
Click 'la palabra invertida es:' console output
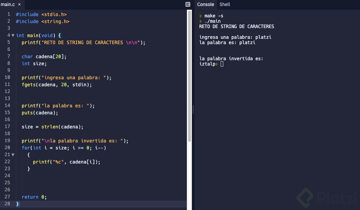point(231,59)
